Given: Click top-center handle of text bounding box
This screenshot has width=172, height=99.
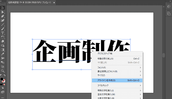Looking at the screenshot, I should (81, 39).
